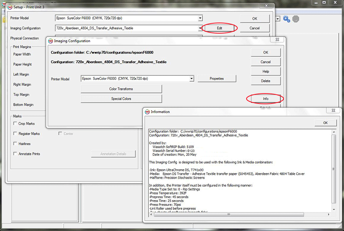344x231 pixels.
Task: Click the Delete configuration button
Action: 266,81
